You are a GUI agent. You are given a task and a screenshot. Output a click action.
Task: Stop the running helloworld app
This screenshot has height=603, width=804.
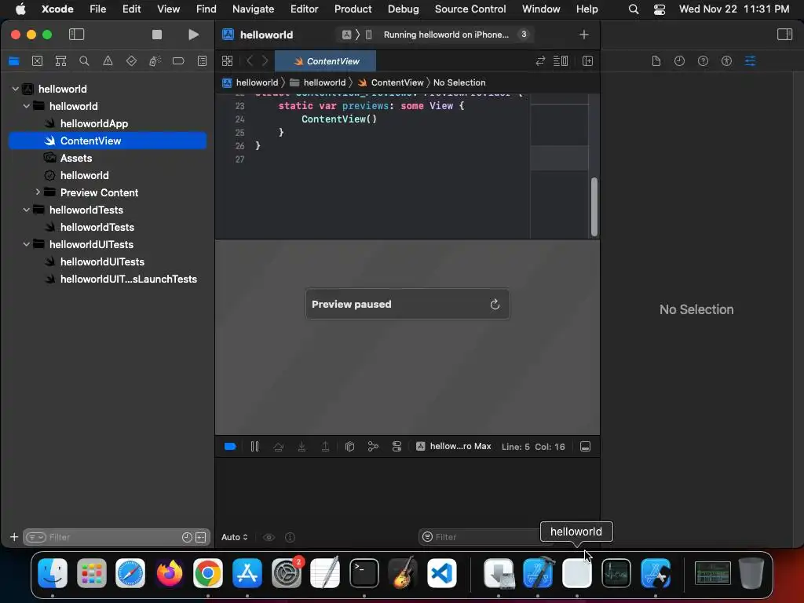(x=157, y=35)
